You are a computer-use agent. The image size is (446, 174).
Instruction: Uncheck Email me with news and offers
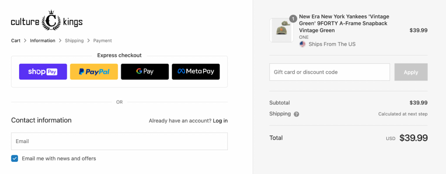point(14,158)
